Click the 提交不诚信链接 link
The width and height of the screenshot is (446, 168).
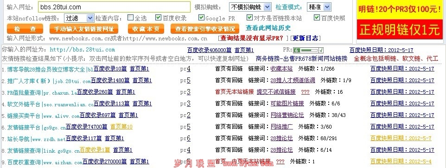pyautogui.click(x=276, y=92)
